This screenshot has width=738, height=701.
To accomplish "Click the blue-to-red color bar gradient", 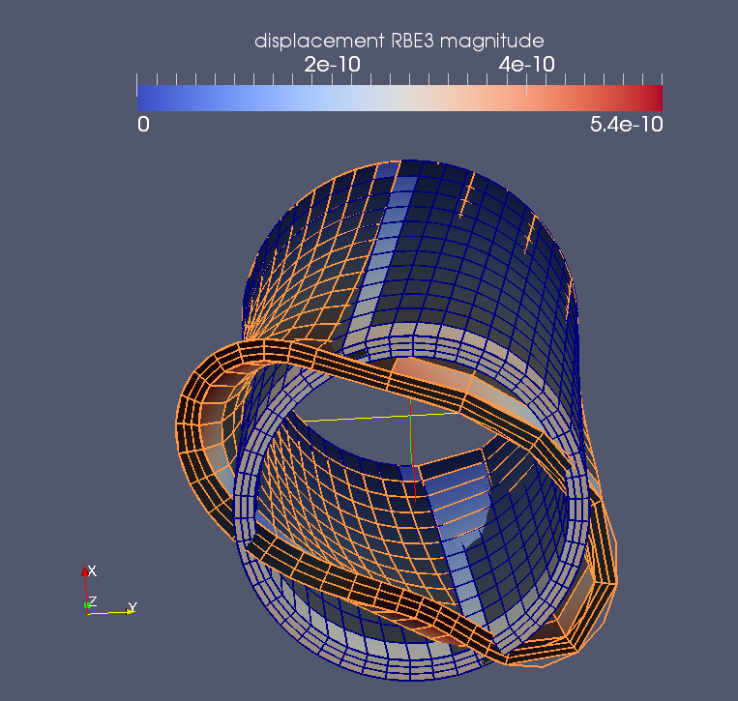I will pyautogui.click(x=399, y=98).
